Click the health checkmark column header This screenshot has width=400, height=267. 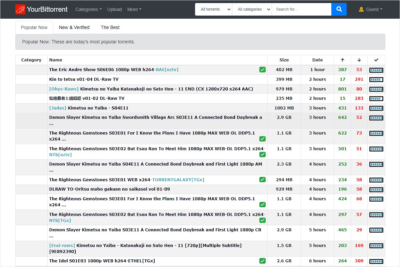click(x=376, y=60)
